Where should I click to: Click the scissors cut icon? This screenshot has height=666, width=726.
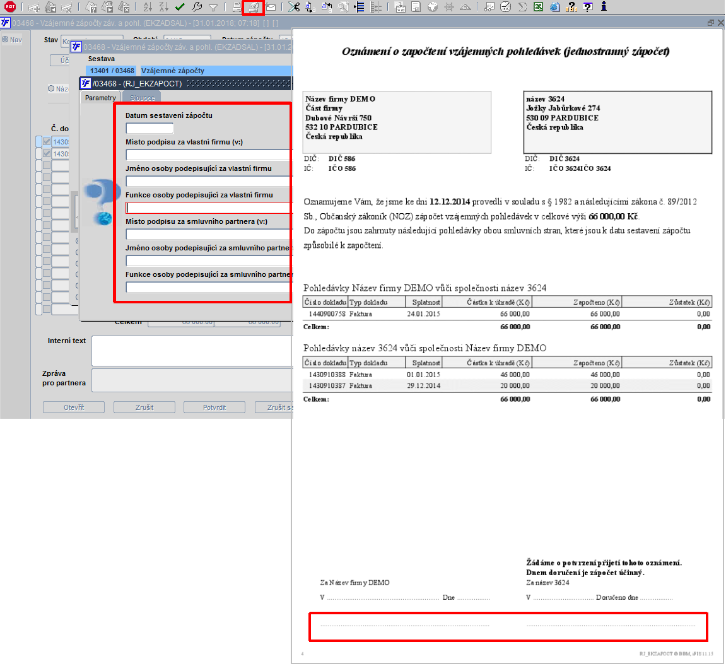pos(293,7)
